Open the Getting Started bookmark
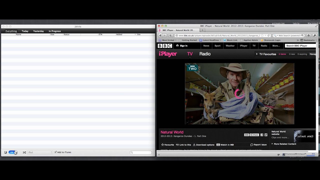The height and width of the screenshot is (180, 320). tap(187, 40)
